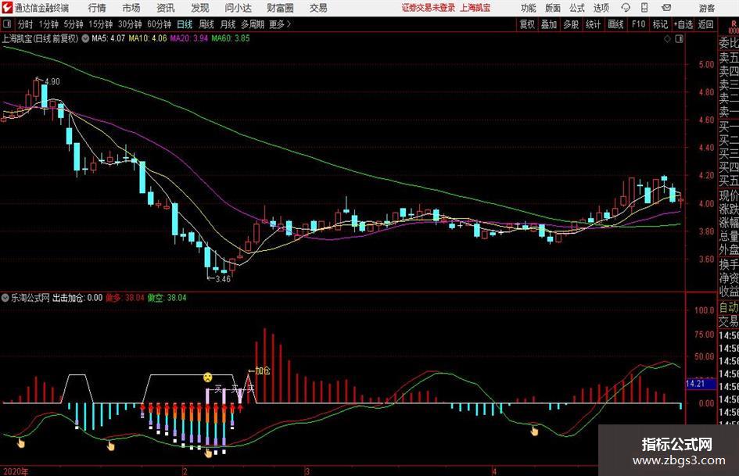The height and width of the screenshot is (476, 739).
Task: Switch to 15分钟 period
Action: (100, 24)
